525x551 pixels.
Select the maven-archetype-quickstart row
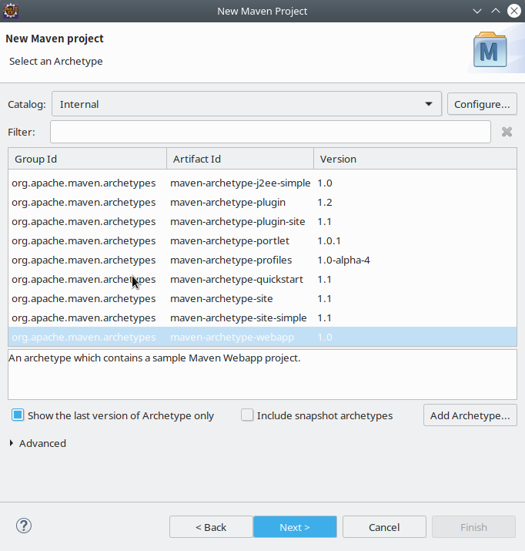coord(262,280)
